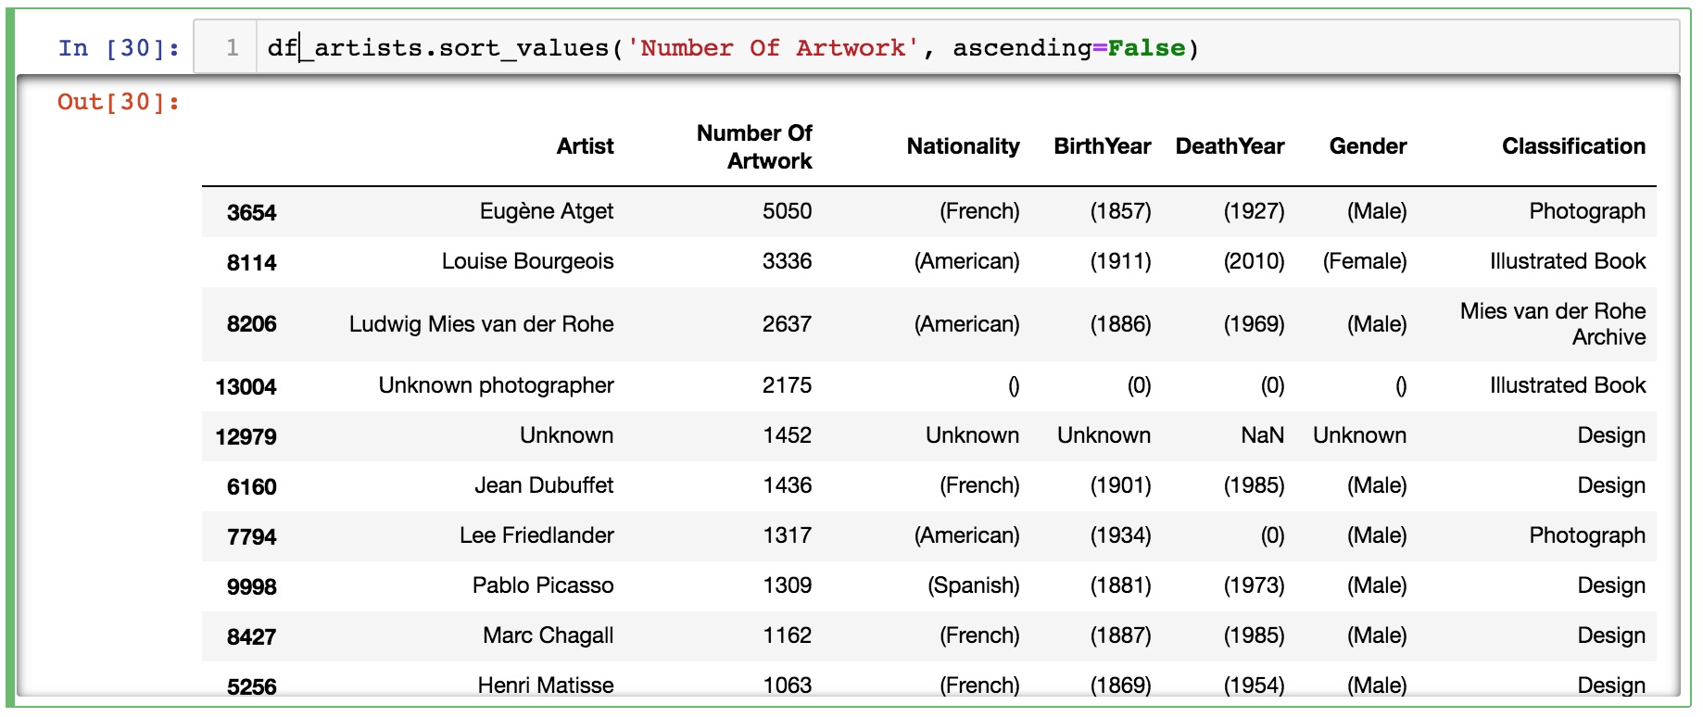This screenshot has width=1703, height=717.
Task: Click the Artist column header
Action: pos(585,146)
